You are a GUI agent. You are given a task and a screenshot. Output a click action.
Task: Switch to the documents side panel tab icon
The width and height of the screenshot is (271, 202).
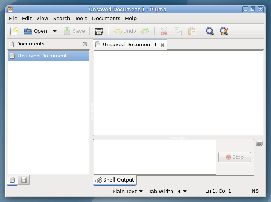[12, 180]
